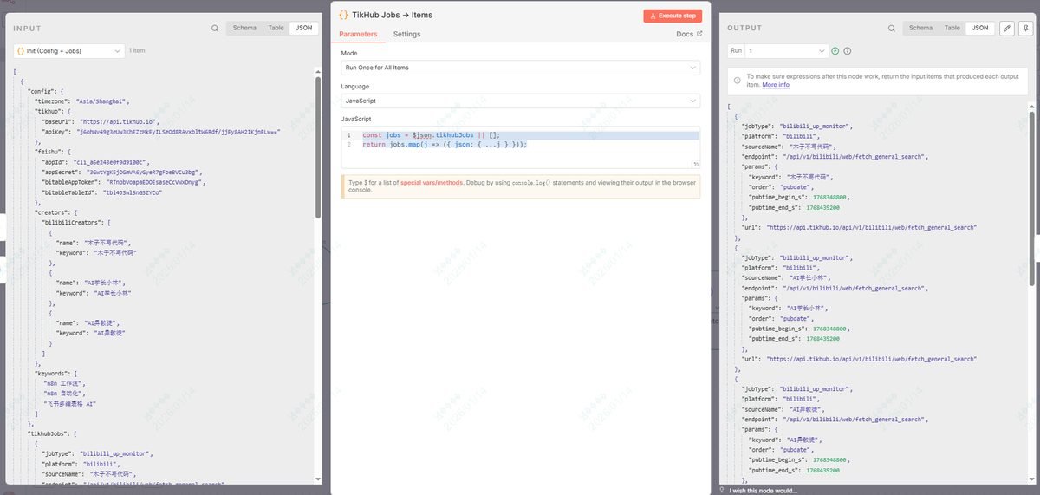Open the Docs external link

[x=689, y=35]
